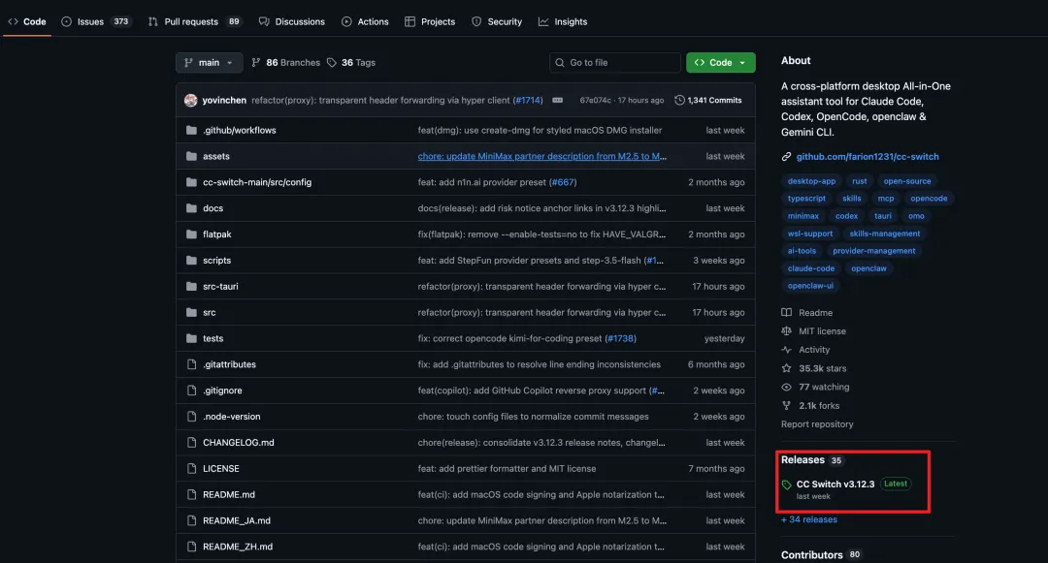The width and height of the screenshot is (1048, 563).
Task: Open pull request #1714 link
Action: pos(527,100)
